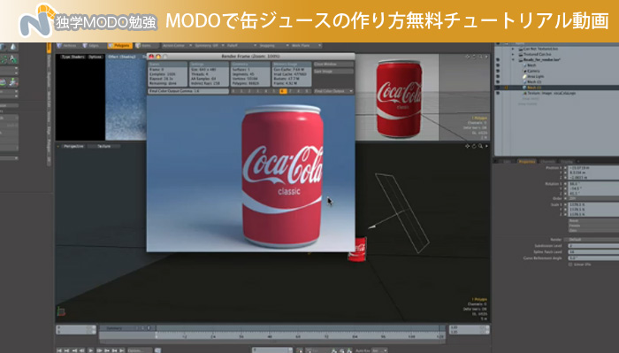Click the zoom icon in perspective viewport corner
The image size is (619, 353).
pos(480,146)
